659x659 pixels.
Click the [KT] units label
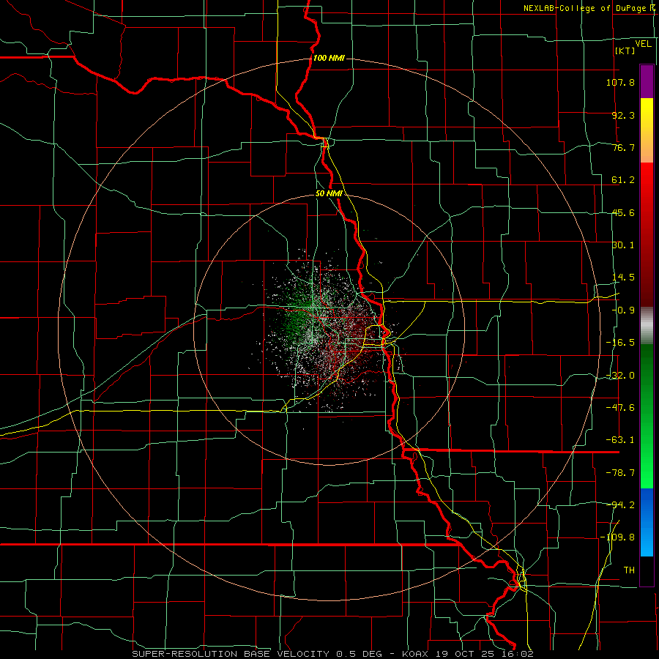pos(625,51)
